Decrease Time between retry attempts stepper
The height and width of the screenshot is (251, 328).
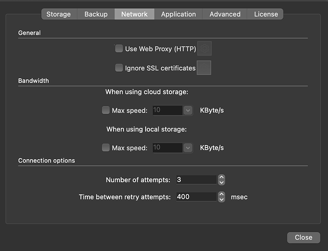pyautogui.click(x=222, y=199)
